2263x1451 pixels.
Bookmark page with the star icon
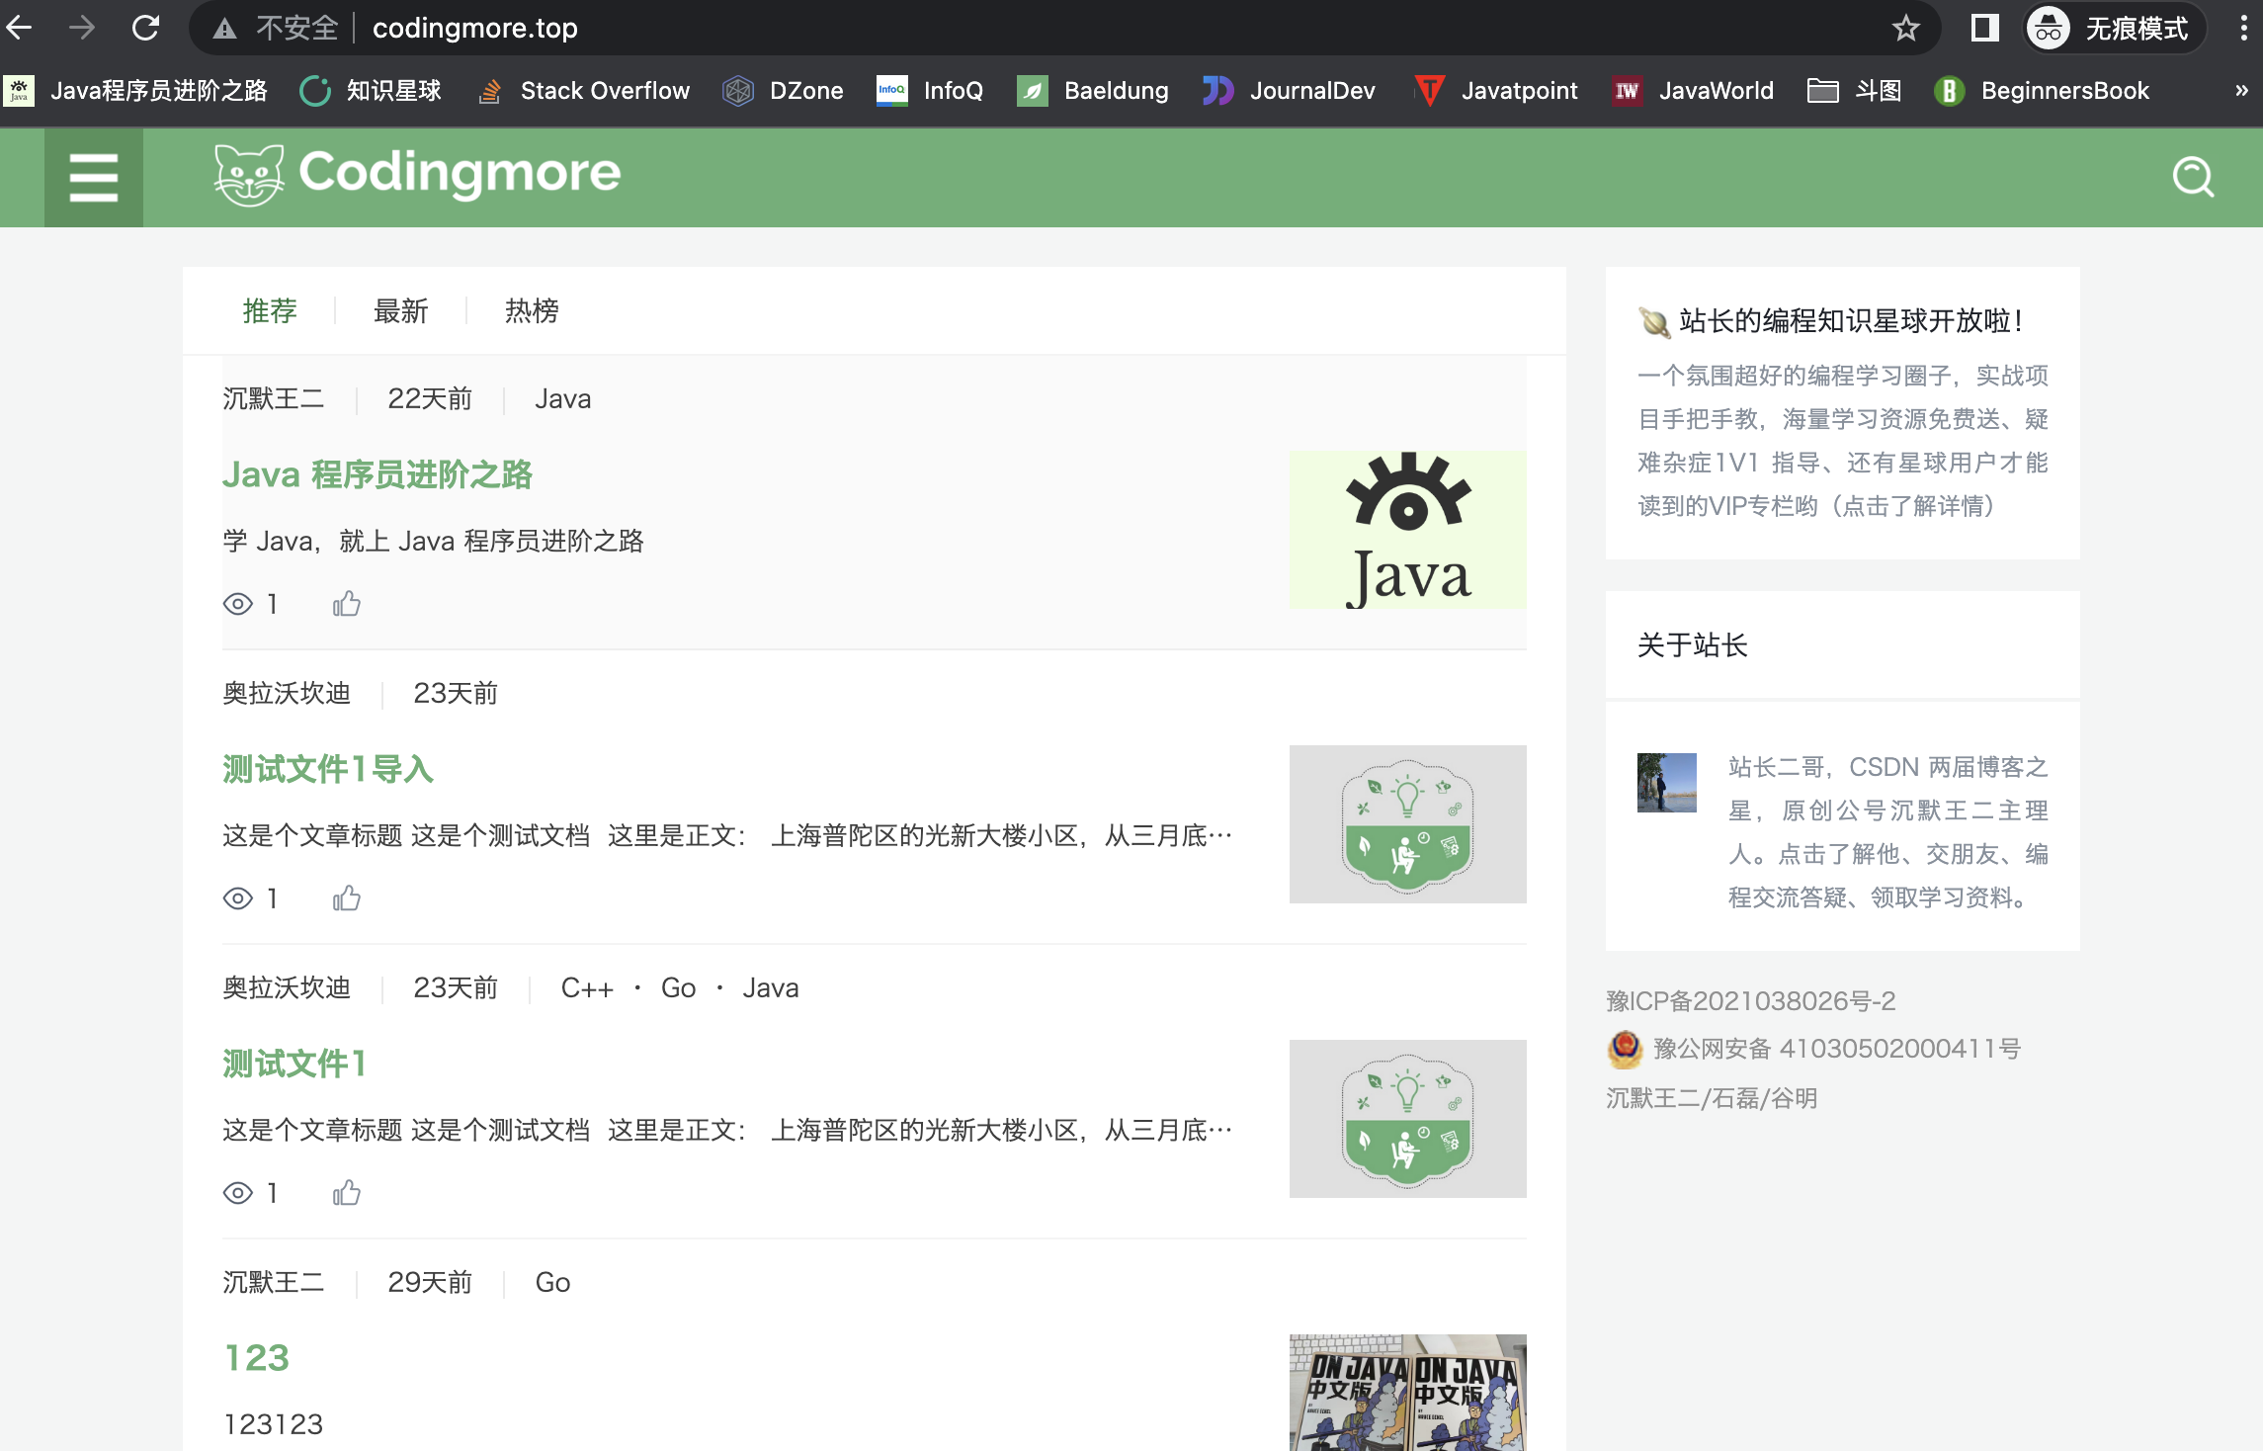click(1906, 28)
